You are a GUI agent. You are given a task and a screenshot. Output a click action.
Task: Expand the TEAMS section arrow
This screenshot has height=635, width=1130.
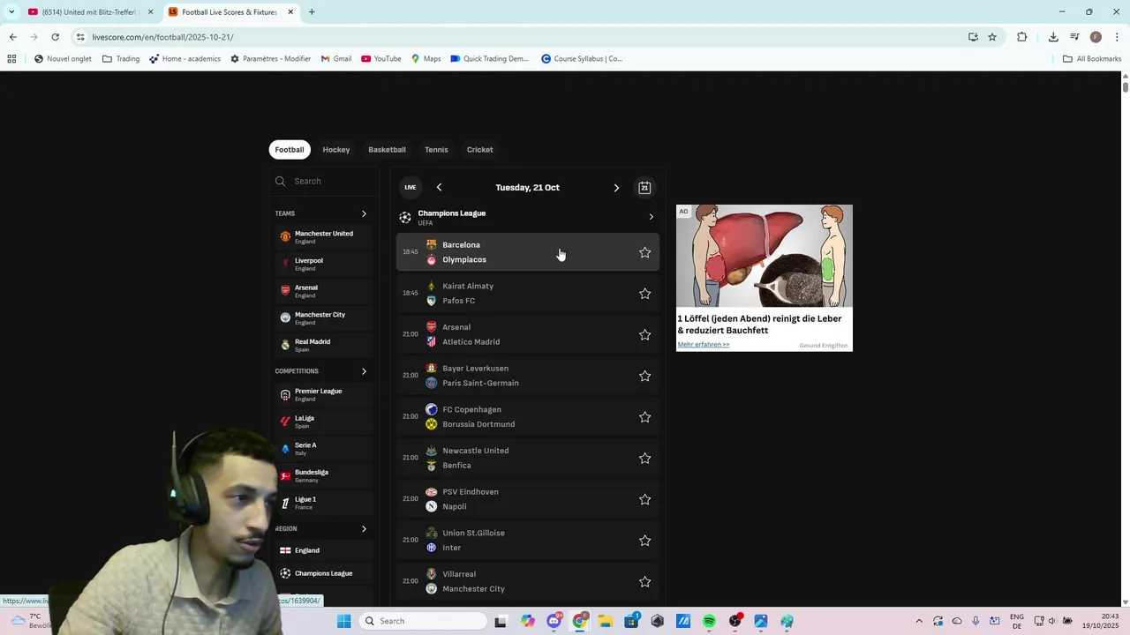(x=364, y=213)
